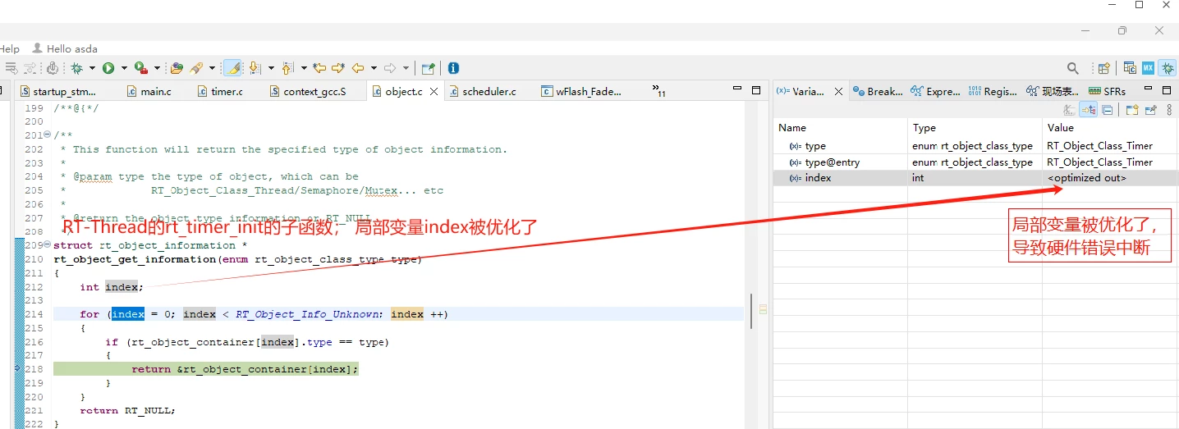Click the Pin to Debug Context icon
The image size is (1179, 429).
[x=1151, y=110]
